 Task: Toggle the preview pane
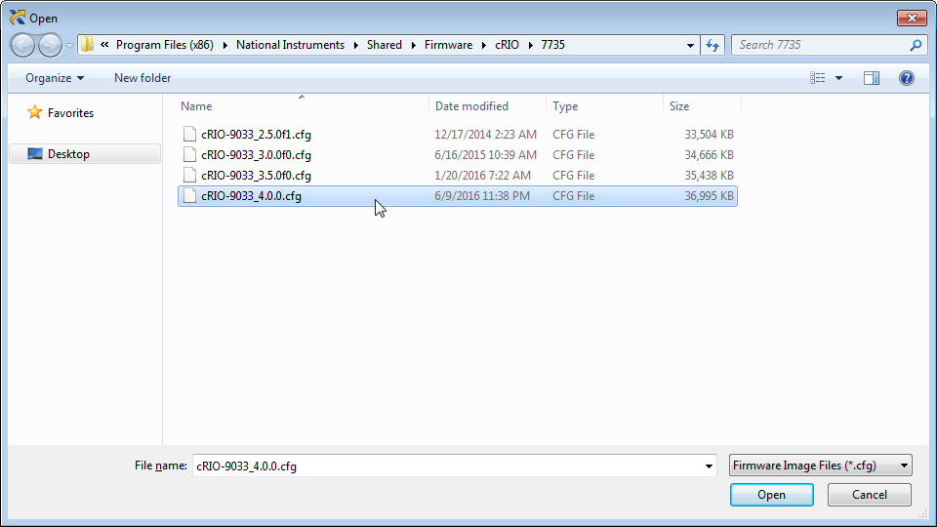tap(872, 78)
